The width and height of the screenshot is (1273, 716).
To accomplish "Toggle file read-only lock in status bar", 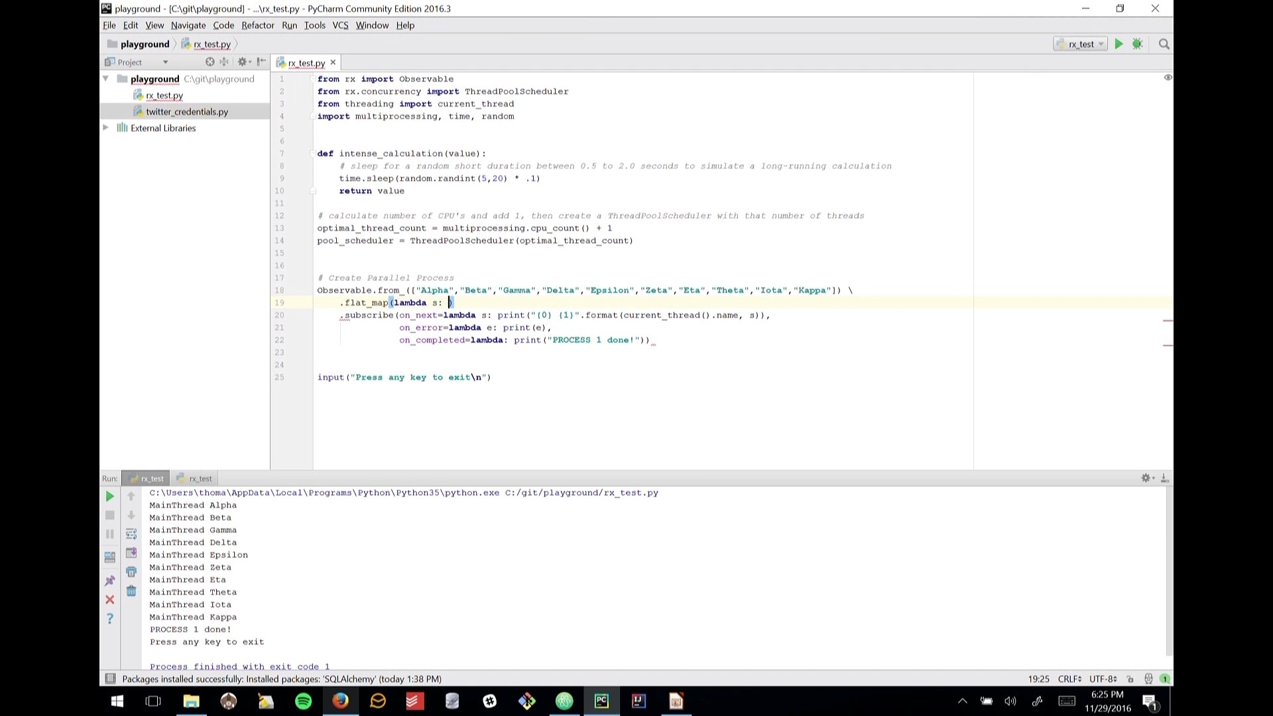I will click(x=1130, y=679).
